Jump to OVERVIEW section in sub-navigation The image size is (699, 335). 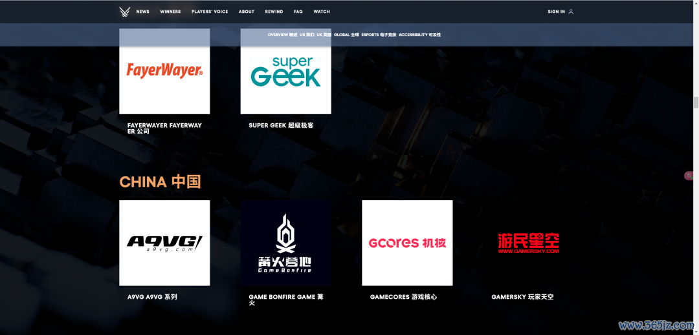(282, 35)
